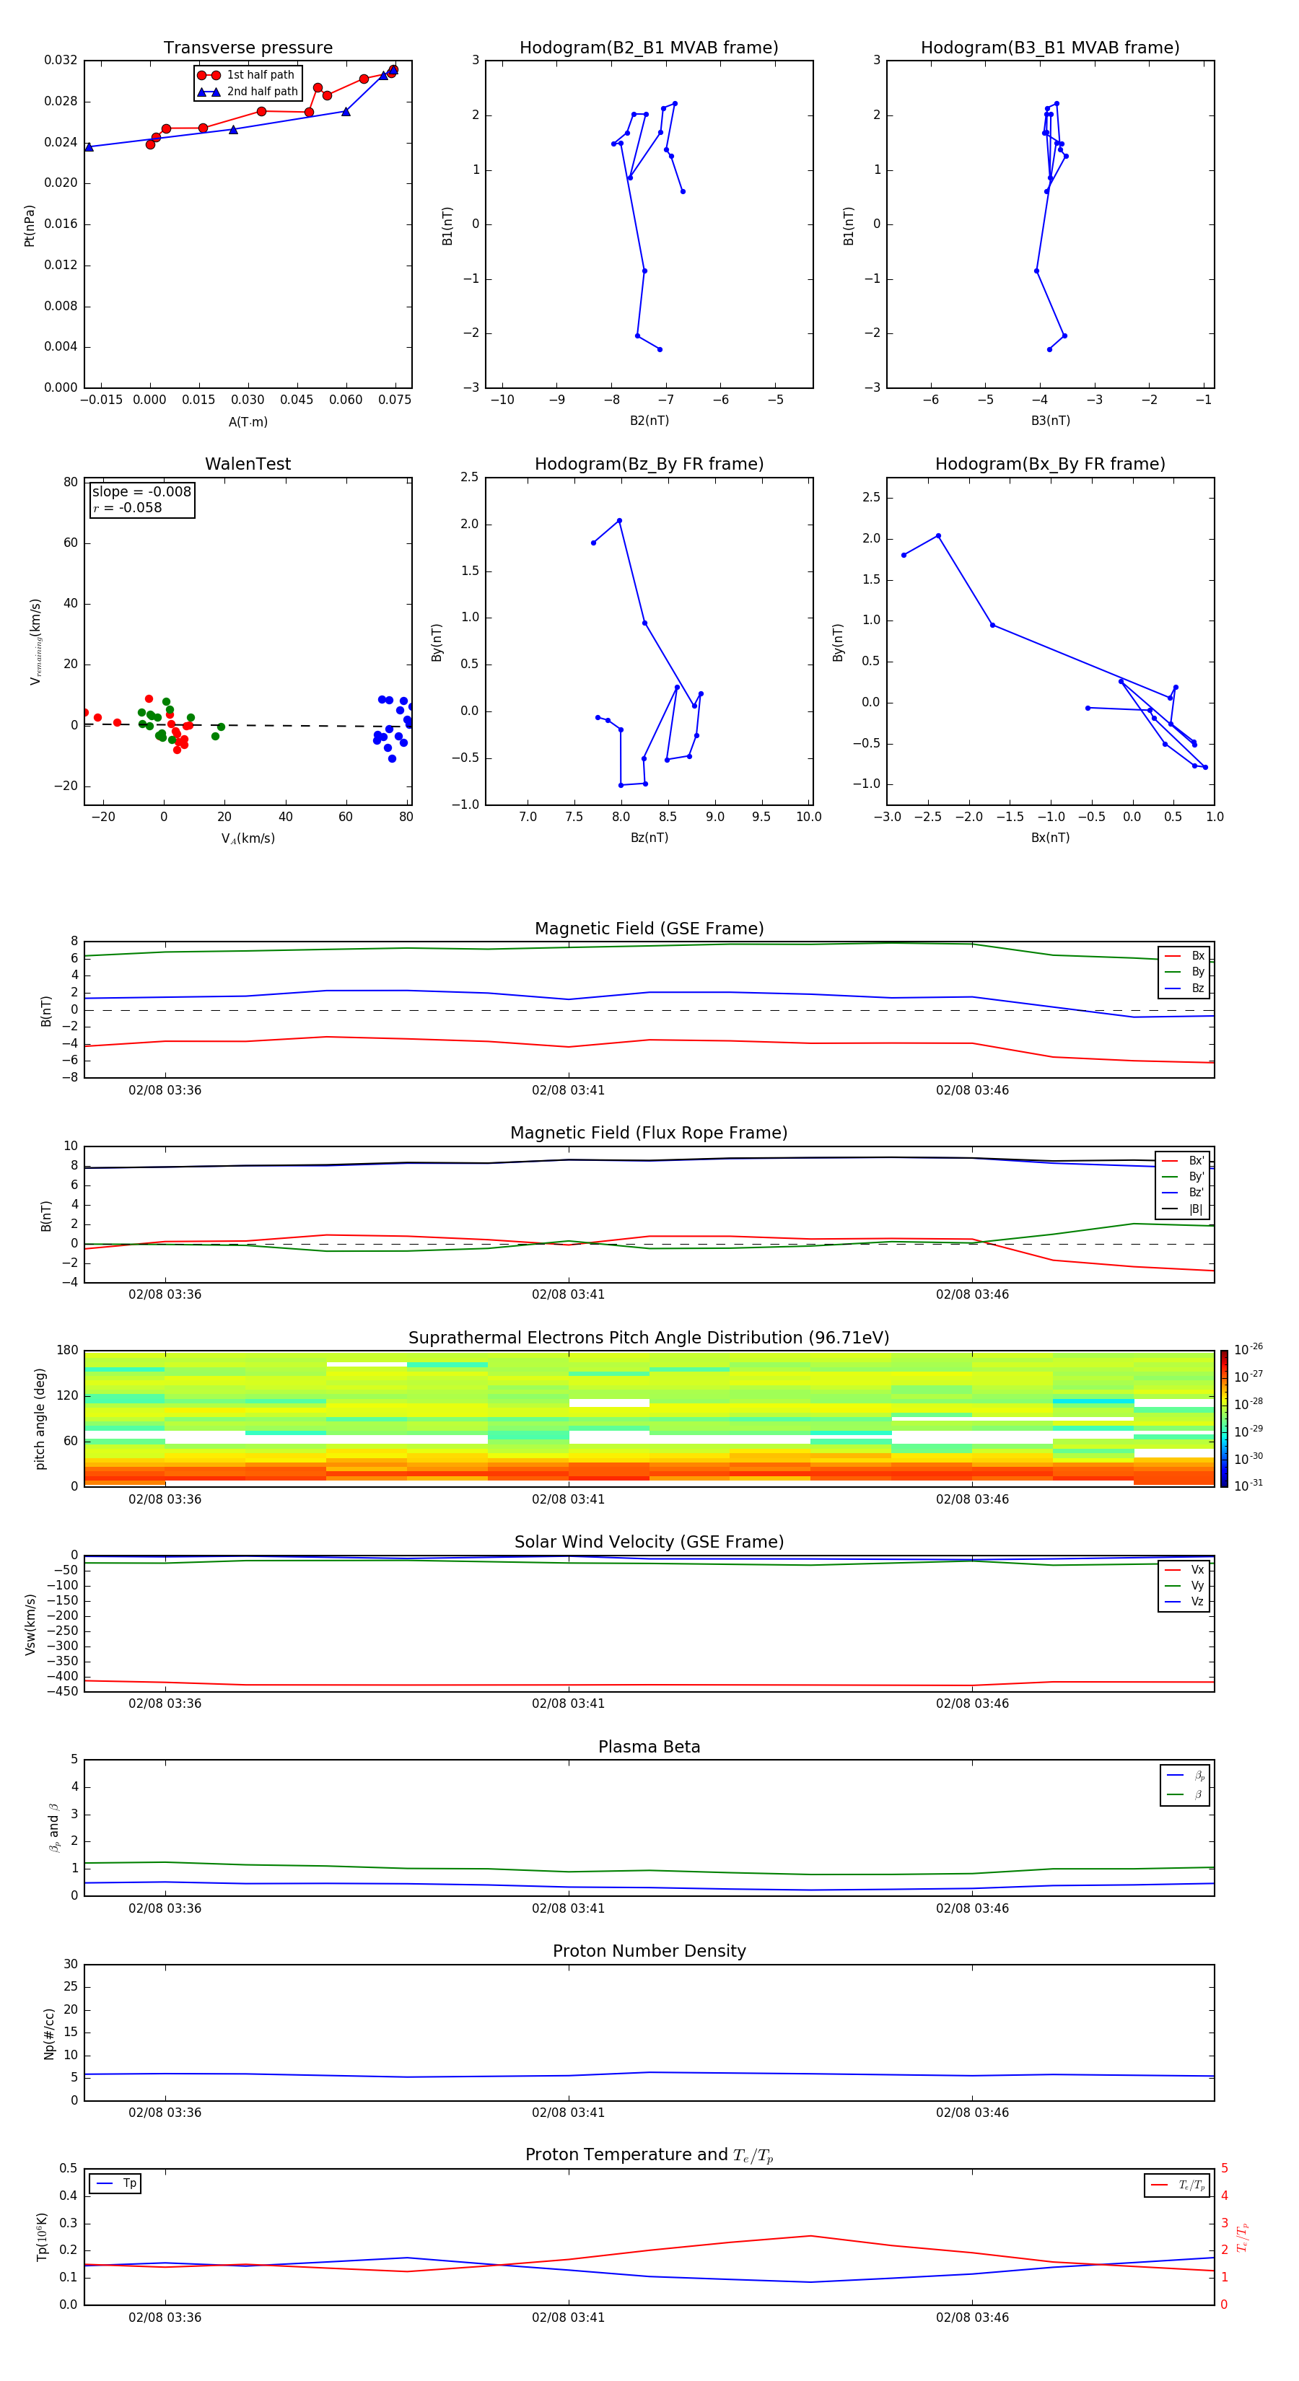Click the 'Bx(nT)' x-axis label
1299x2381 pixels.
tap(1050, 838)
